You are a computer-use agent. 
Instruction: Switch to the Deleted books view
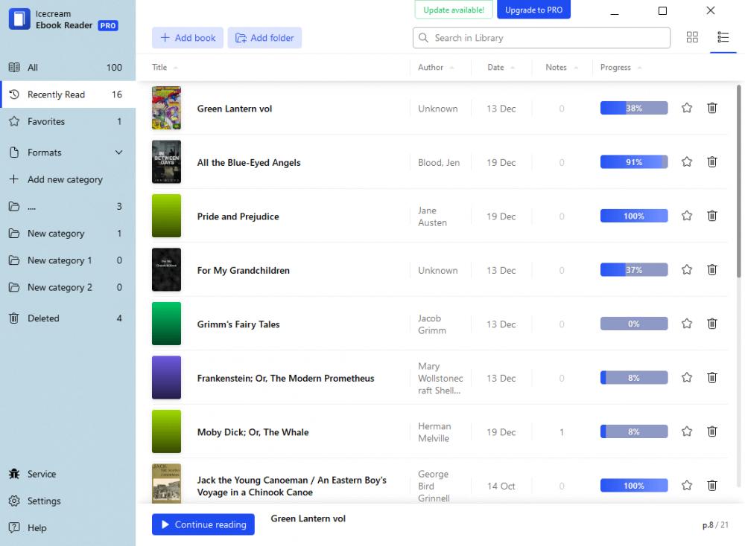pos(43,318)
